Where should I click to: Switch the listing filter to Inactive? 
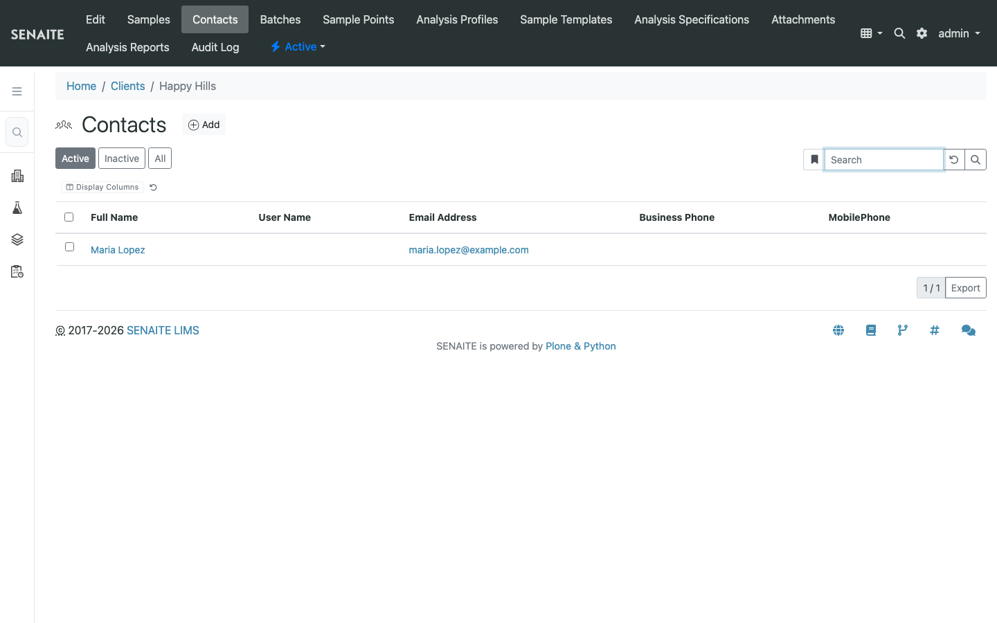click(x=122, y=159)
